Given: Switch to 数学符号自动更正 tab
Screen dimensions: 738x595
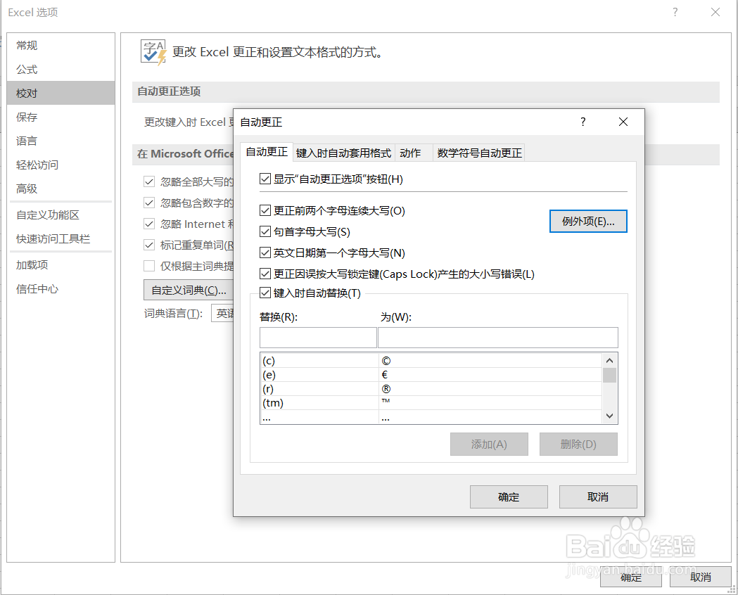Looking at the screenshot, I should click(479, 153).
